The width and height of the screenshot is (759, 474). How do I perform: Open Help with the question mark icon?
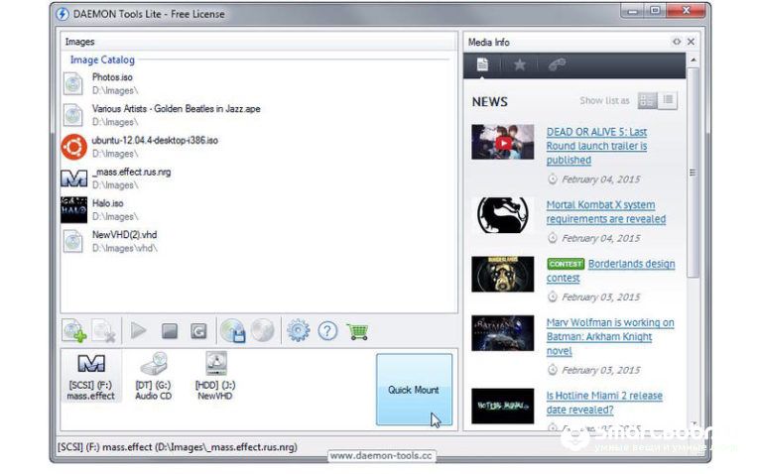(x=327, y=331)
